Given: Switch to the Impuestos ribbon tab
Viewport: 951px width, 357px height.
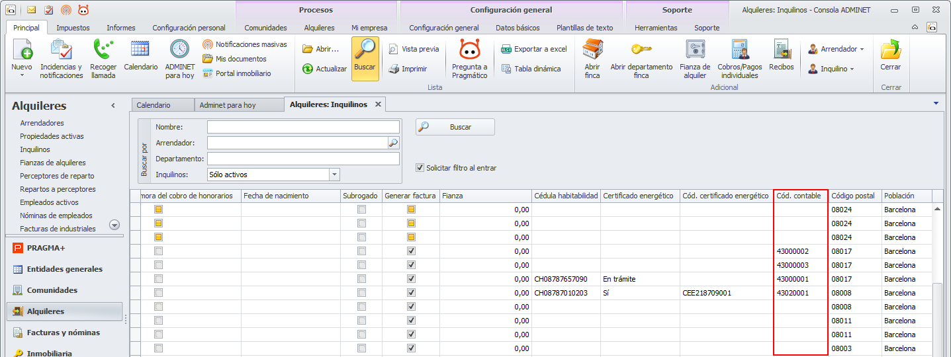Looking at the screenshot, I should 73,28.
